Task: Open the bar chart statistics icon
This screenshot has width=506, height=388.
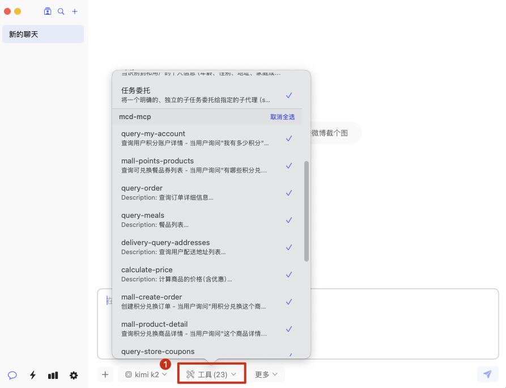Action: [x=53, y=375]
